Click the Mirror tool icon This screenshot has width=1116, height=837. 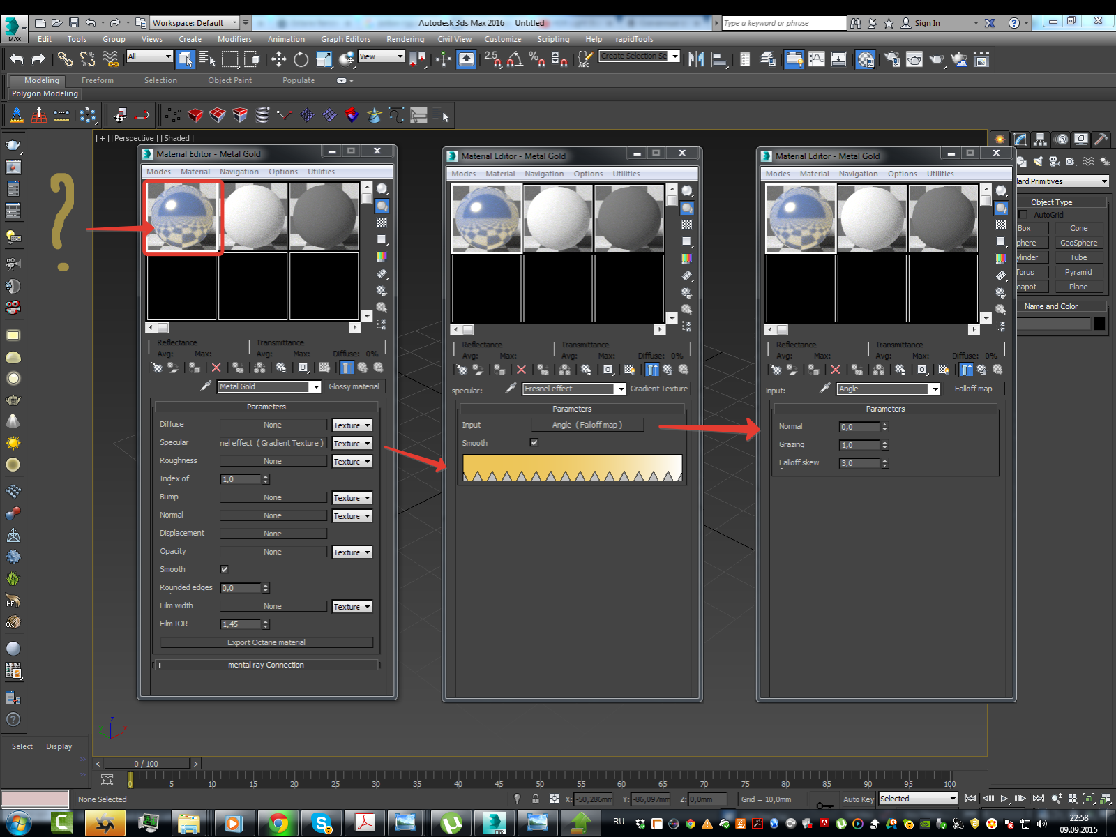[x=695, y=59]
